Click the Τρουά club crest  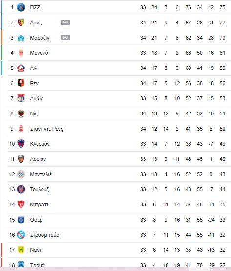21,265
